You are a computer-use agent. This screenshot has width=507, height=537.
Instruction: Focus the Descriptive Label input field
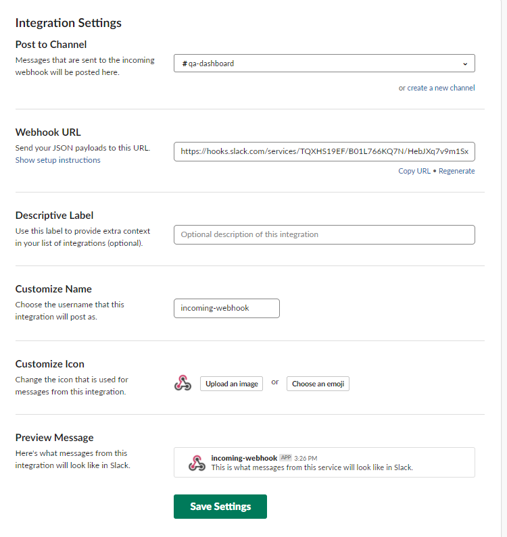(x=324, y=234)
